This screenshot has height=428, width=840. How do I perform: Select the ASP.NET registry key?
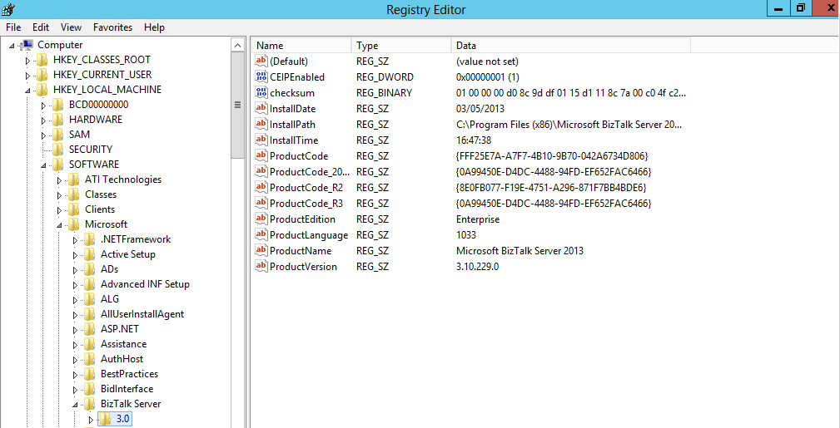[x=119, y=329]
